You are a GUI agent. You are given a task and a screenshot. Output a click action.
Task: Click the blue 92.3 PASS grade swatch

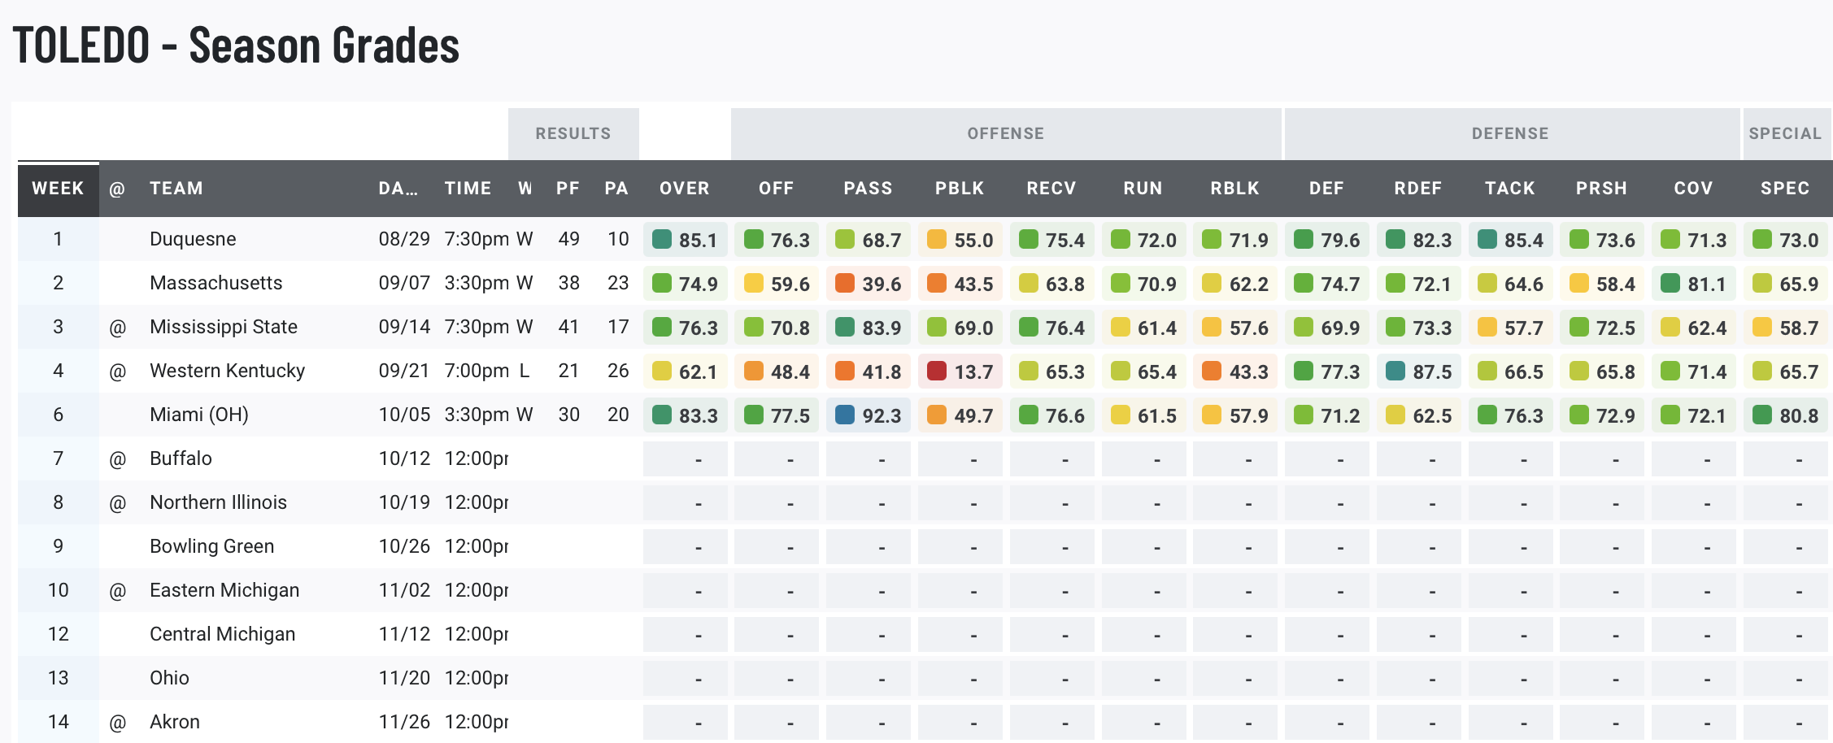pyautogui.click(x=845, y=415)
